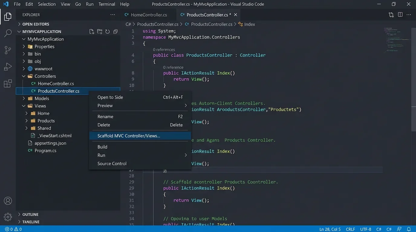
Task: Open the Run and Debug view icon
Action: tap(8, 67)
